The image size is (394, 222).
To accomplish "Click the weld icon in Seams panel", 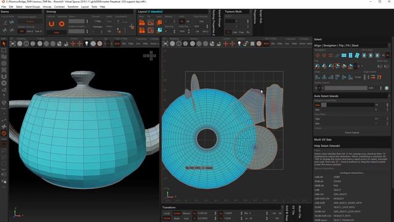I will pyautogui.click(x=12, y=23).
